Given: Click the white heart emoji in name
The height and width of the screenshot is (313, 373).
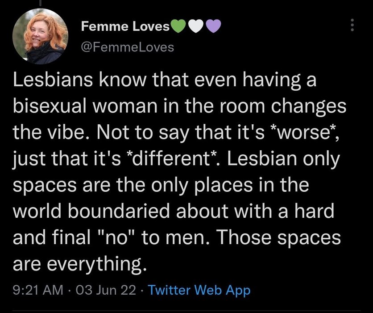Looking at the screenshot, I should (195, 27).
